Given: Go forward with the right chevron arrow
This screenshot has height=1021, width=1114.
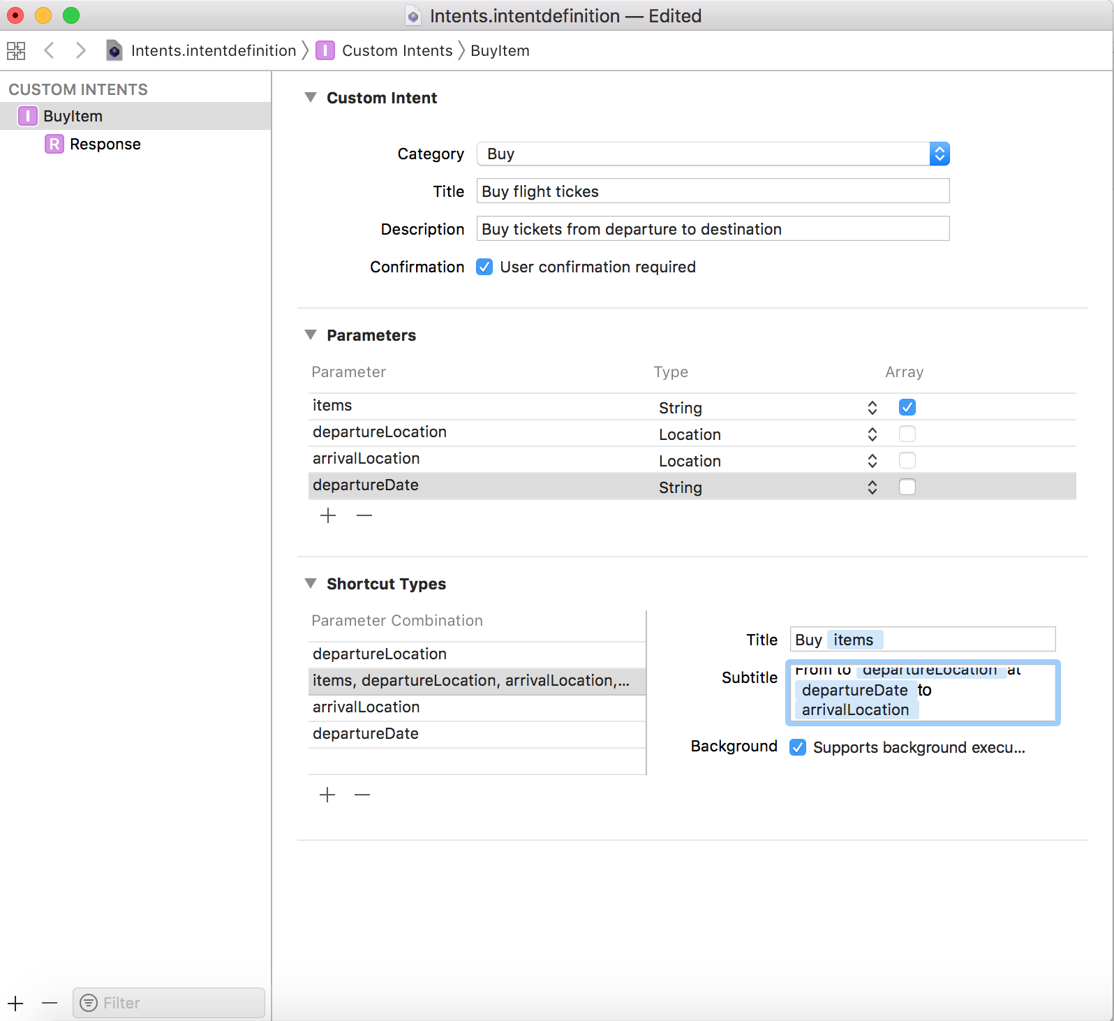Looking at the screenshot, I should point(81,50).
